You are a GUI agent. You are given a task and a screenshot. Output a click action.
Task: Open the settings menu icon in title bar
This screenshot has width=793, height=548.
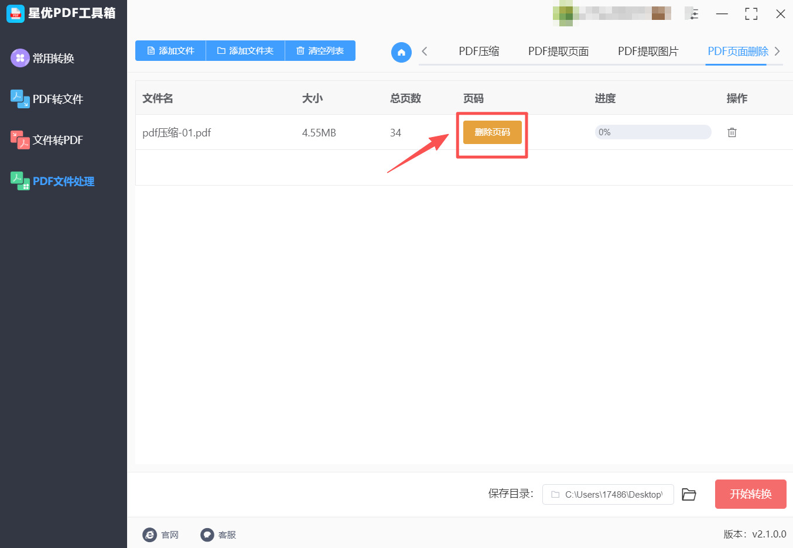click(693, 14)
